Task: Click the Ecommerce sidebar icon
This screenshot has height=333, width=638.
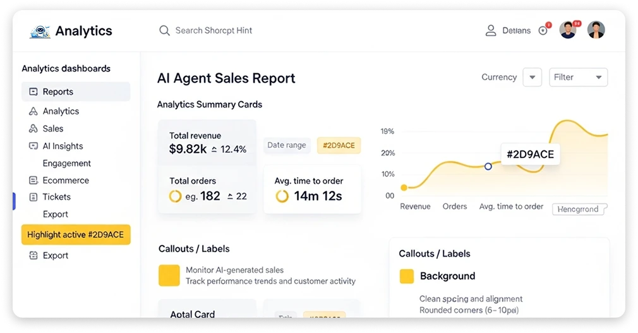Action: tap(33, 180)
